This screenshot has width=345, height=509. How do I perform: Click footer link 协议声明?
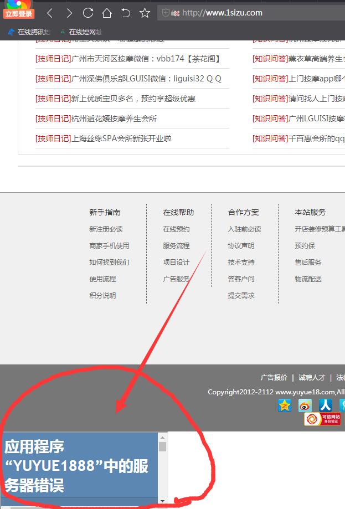241,246
